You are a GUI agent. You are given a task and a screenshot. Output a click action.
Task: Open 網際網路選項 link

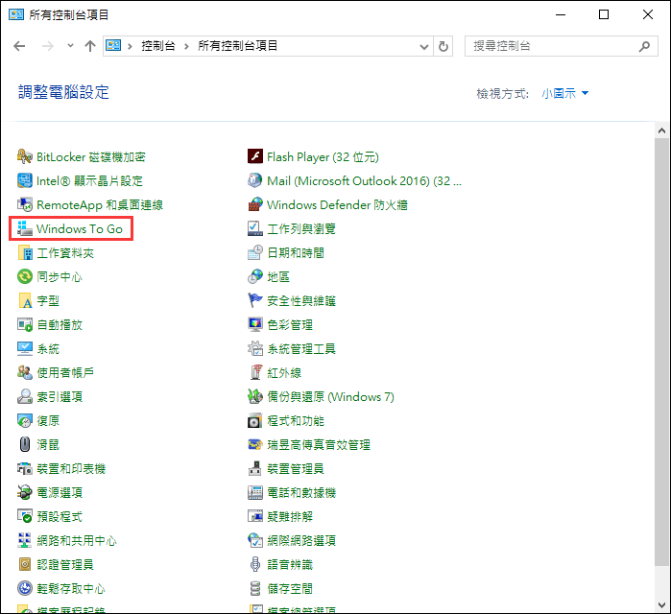tap(301, 540)
